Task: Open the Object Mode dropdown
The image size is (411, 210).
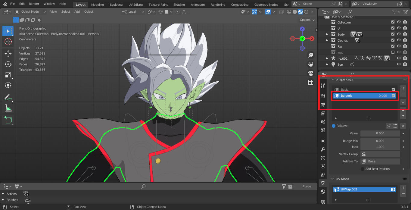Action: [x=30, y=11]
